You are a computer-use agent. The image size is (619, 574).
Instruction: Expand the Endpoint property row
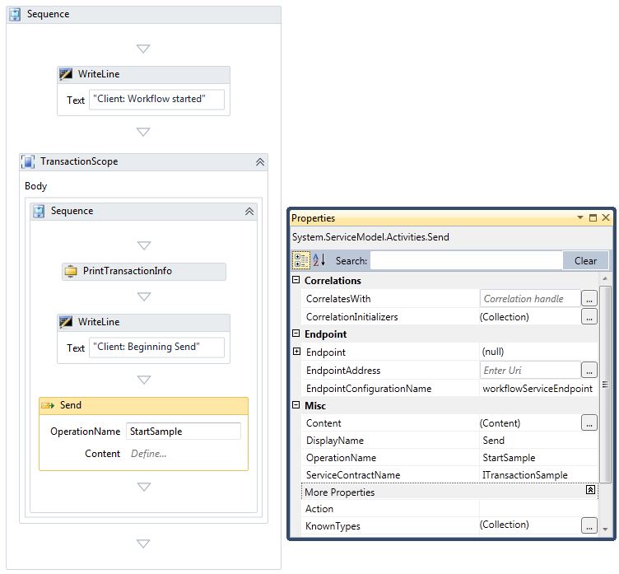coord(297,351)
